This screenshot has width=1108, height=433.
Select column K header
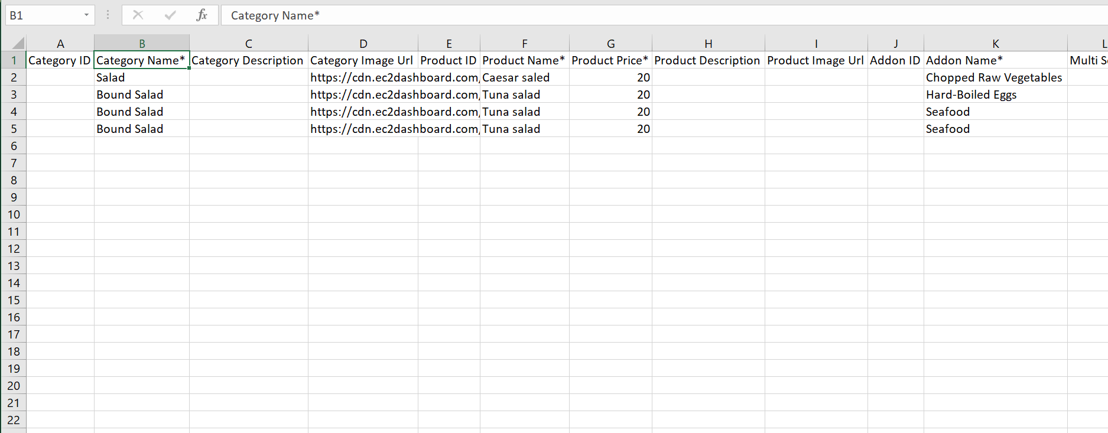pos(995,44)
